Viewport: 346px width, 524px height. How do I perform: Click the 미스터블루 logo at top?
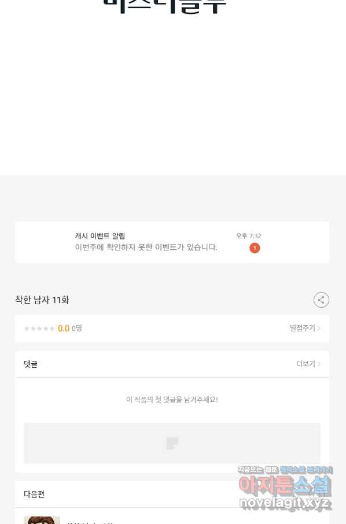click(x=164, y=6)
